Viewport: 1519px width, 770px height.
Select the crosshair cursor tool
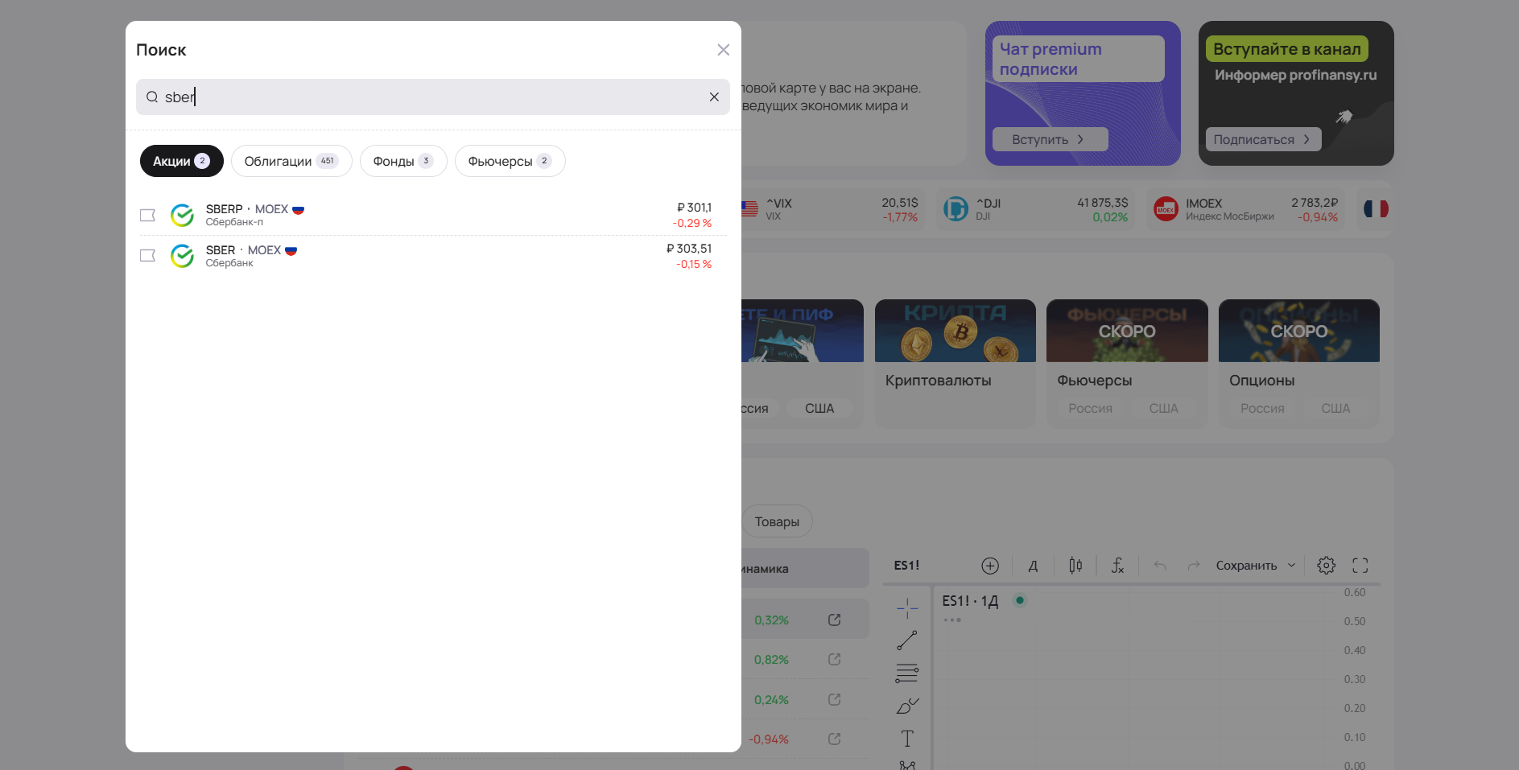(x=907, y=608)
